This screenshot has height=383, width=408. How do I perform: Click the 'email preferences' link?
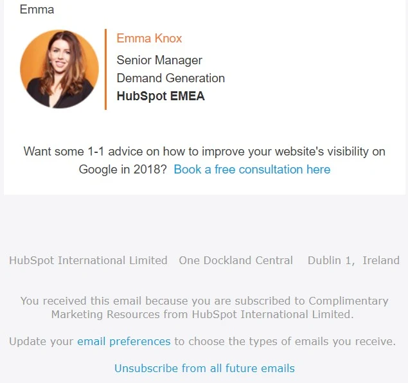click(x=124, y=341)
